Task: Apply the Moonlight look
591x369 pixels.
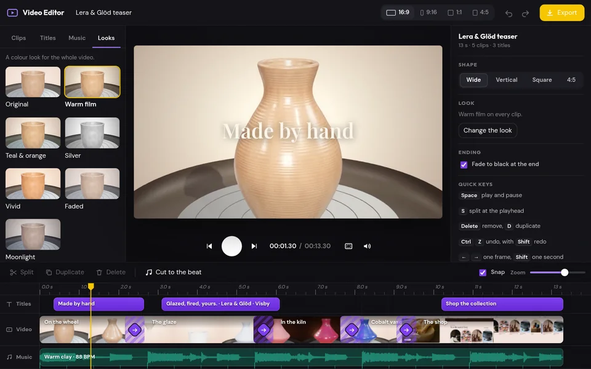Action: tap(33, 234)
